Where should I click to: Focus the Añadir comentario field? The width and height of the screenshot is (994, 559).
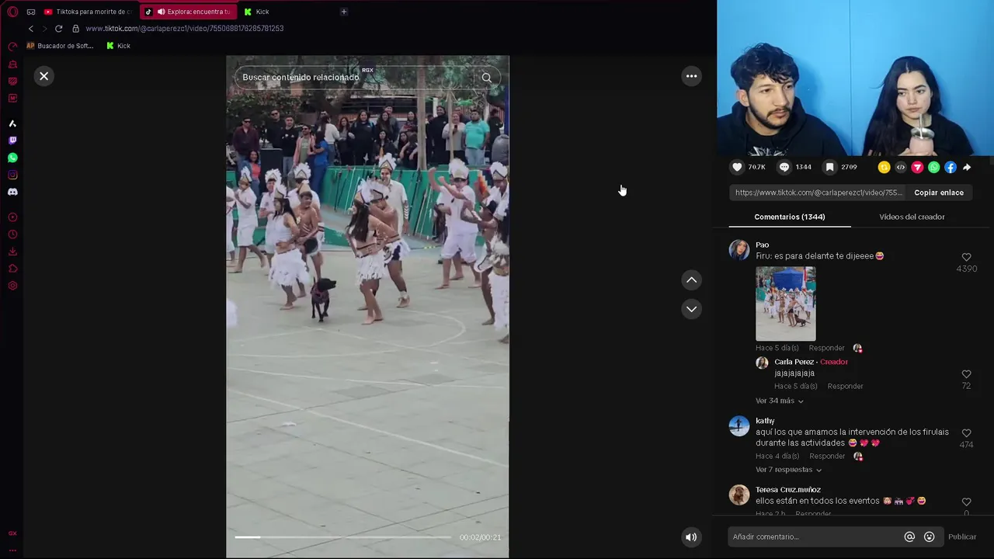(x=815, y=536)
